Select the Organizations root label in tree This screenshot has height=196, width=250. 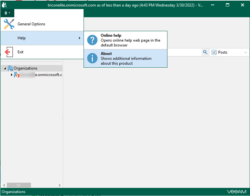(x=25, y=68)
